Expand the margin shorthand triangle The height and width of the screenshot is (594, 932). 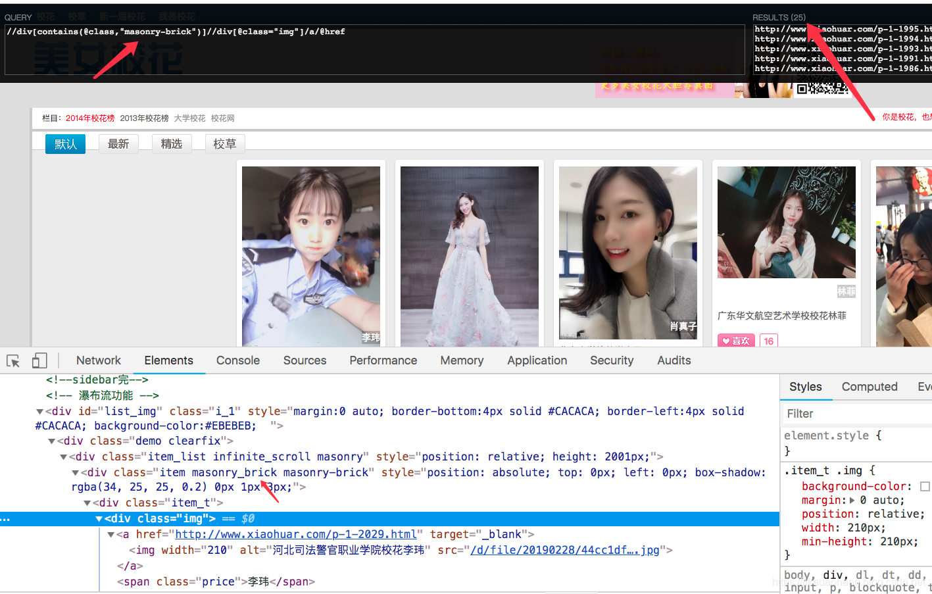[852, 501]
